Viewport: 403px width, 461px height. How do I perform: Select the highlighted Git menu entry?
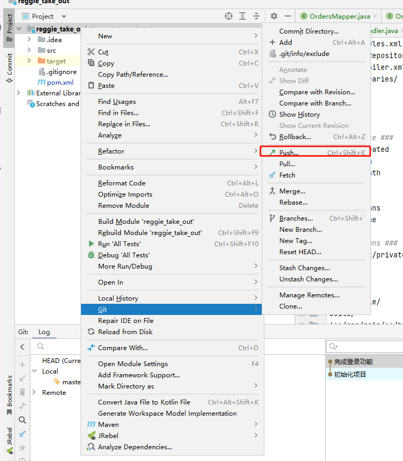171,309
